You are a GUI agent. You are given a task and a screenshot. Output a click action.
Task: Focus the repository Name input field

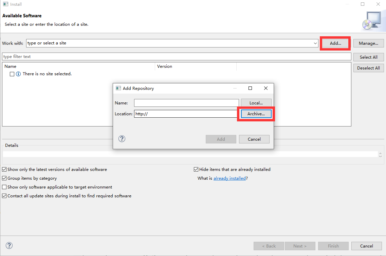(x=186, y=103)
